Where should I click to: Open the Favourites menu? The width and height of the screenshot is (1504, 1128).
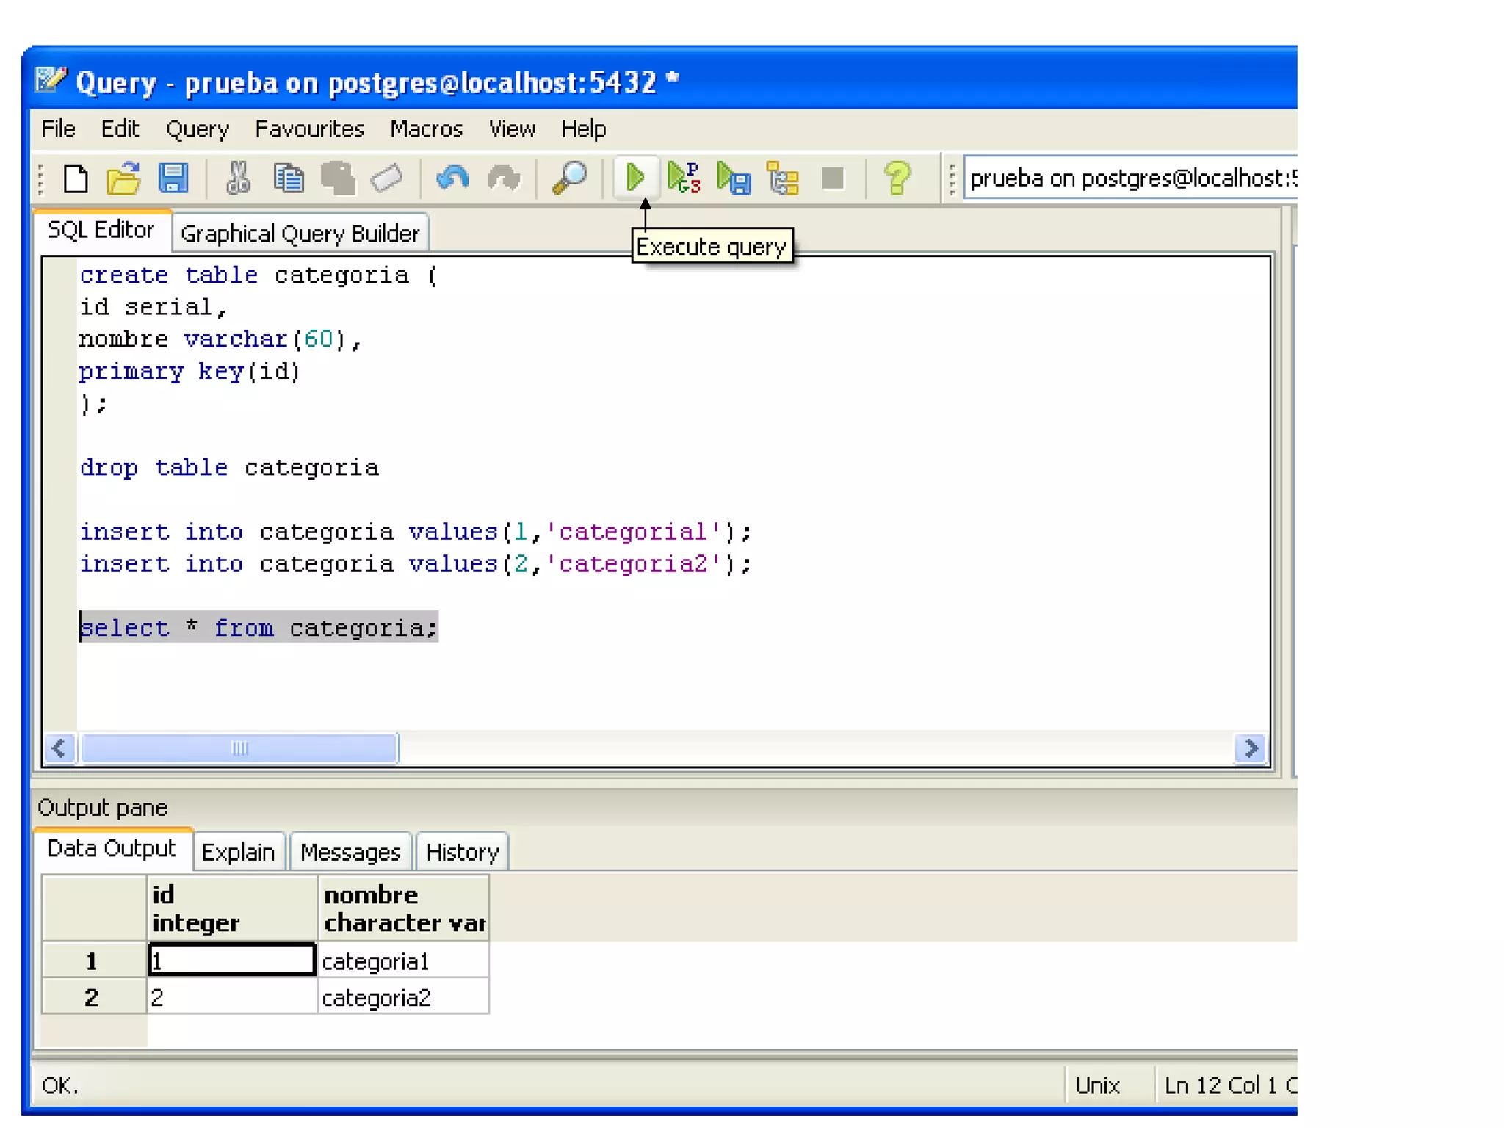[309, 129]
